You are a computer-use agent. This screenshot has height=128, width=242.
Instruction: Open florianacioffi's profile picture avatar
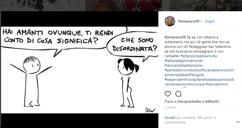click(170, 21)
